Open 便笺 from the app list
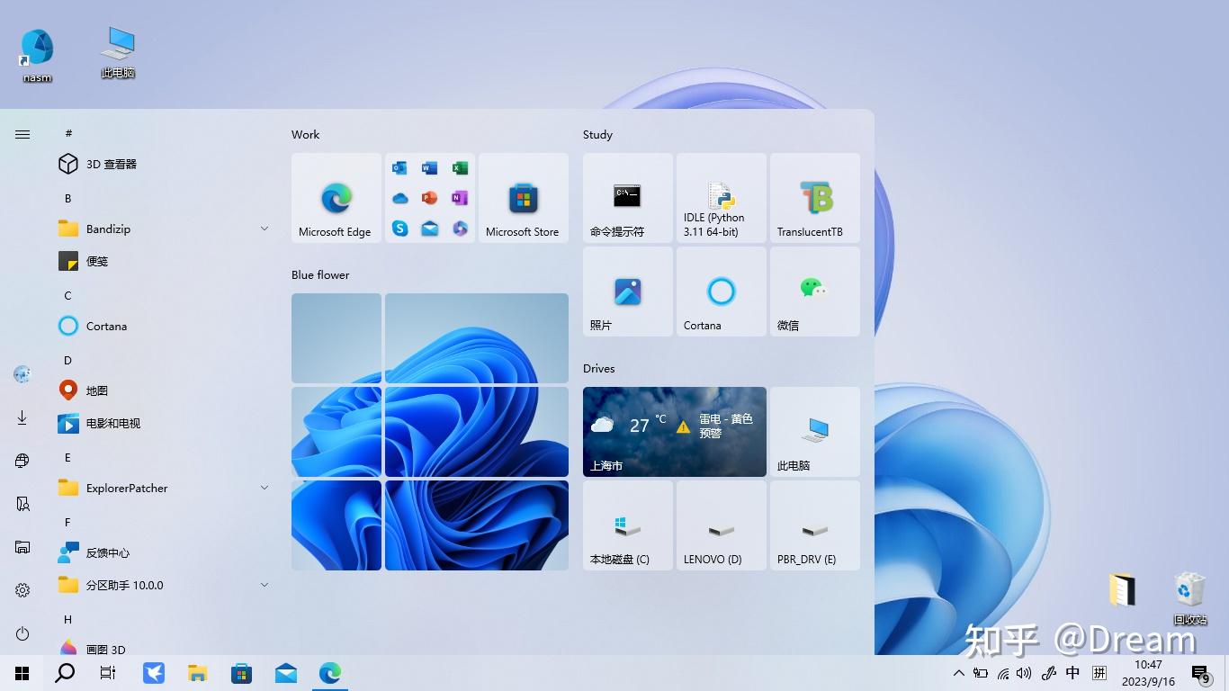This screenshot has height=691, width=1229. click(x=164, y=261)
